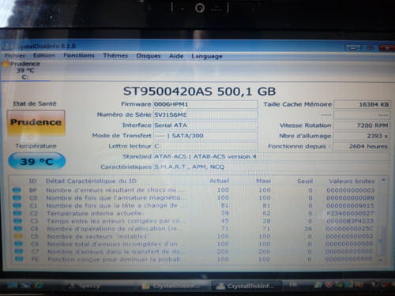Click the serial number field 5VJ1S6ME
Viewport: 395px width, 296px height.
click(205, 115)
